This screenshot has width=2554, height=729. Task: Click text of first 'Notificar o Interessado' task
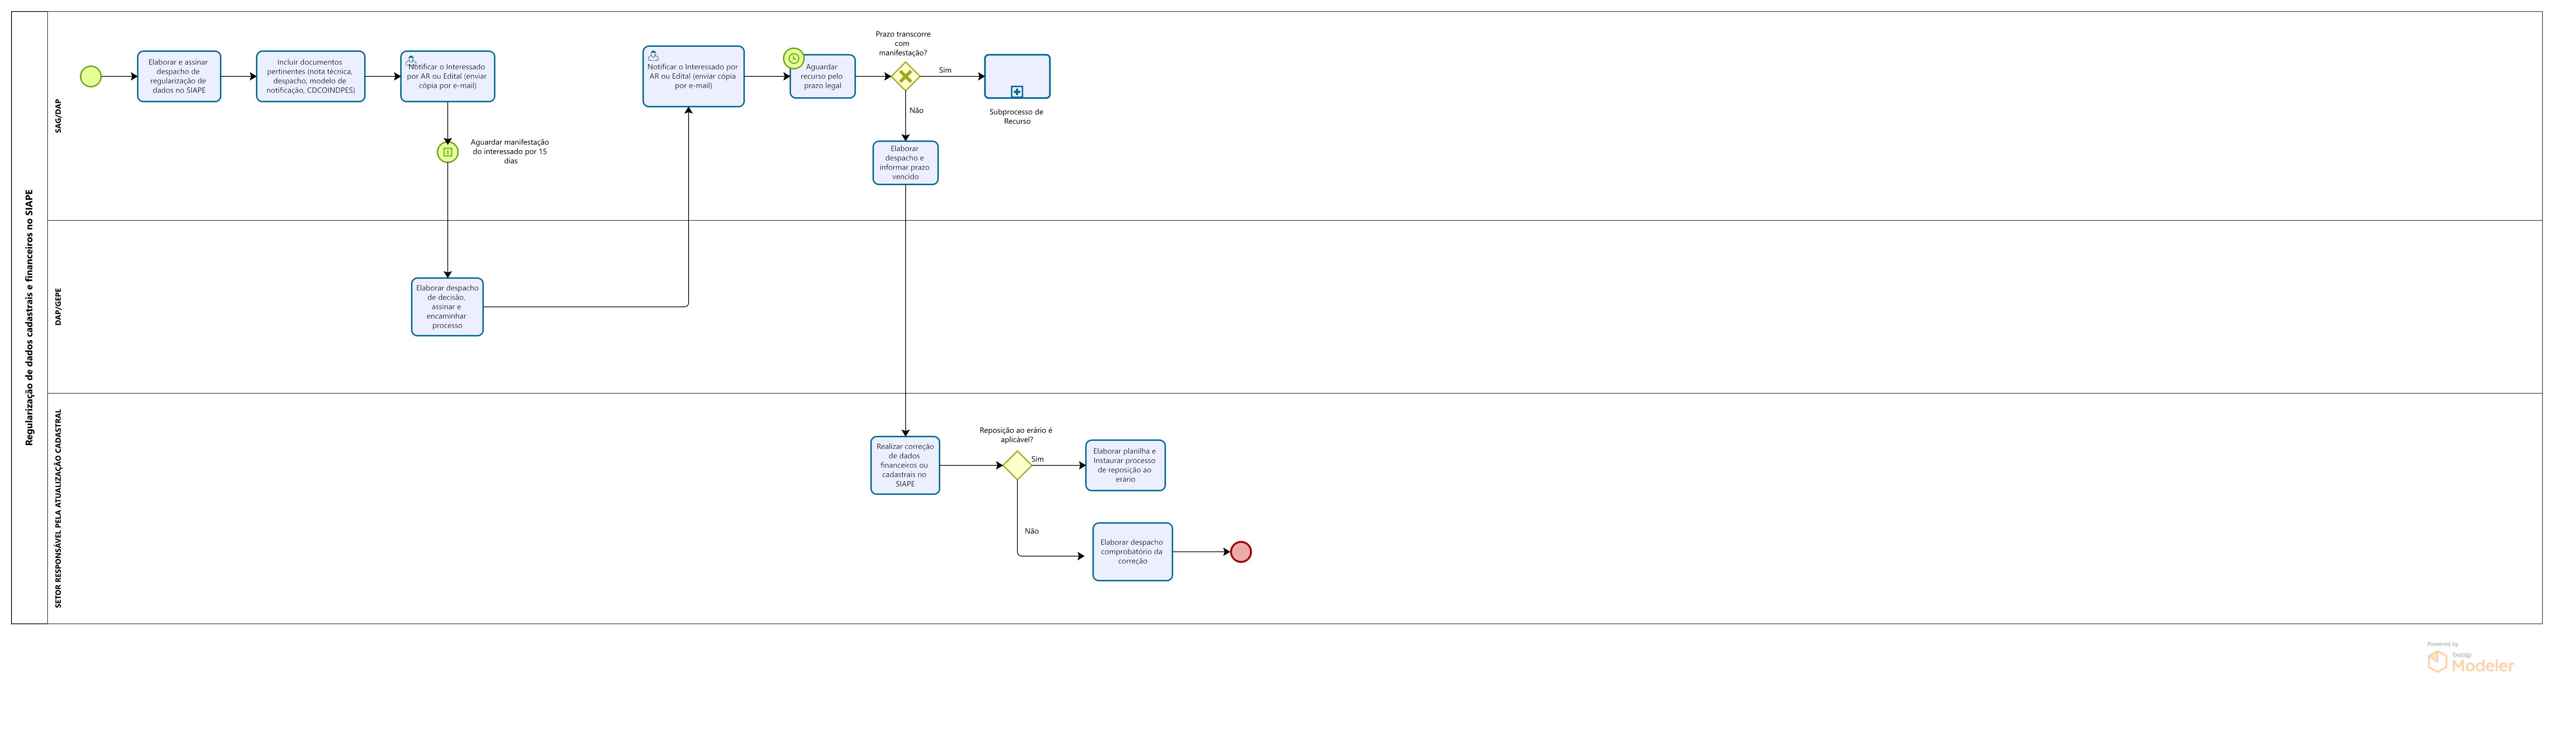(447, 76)
